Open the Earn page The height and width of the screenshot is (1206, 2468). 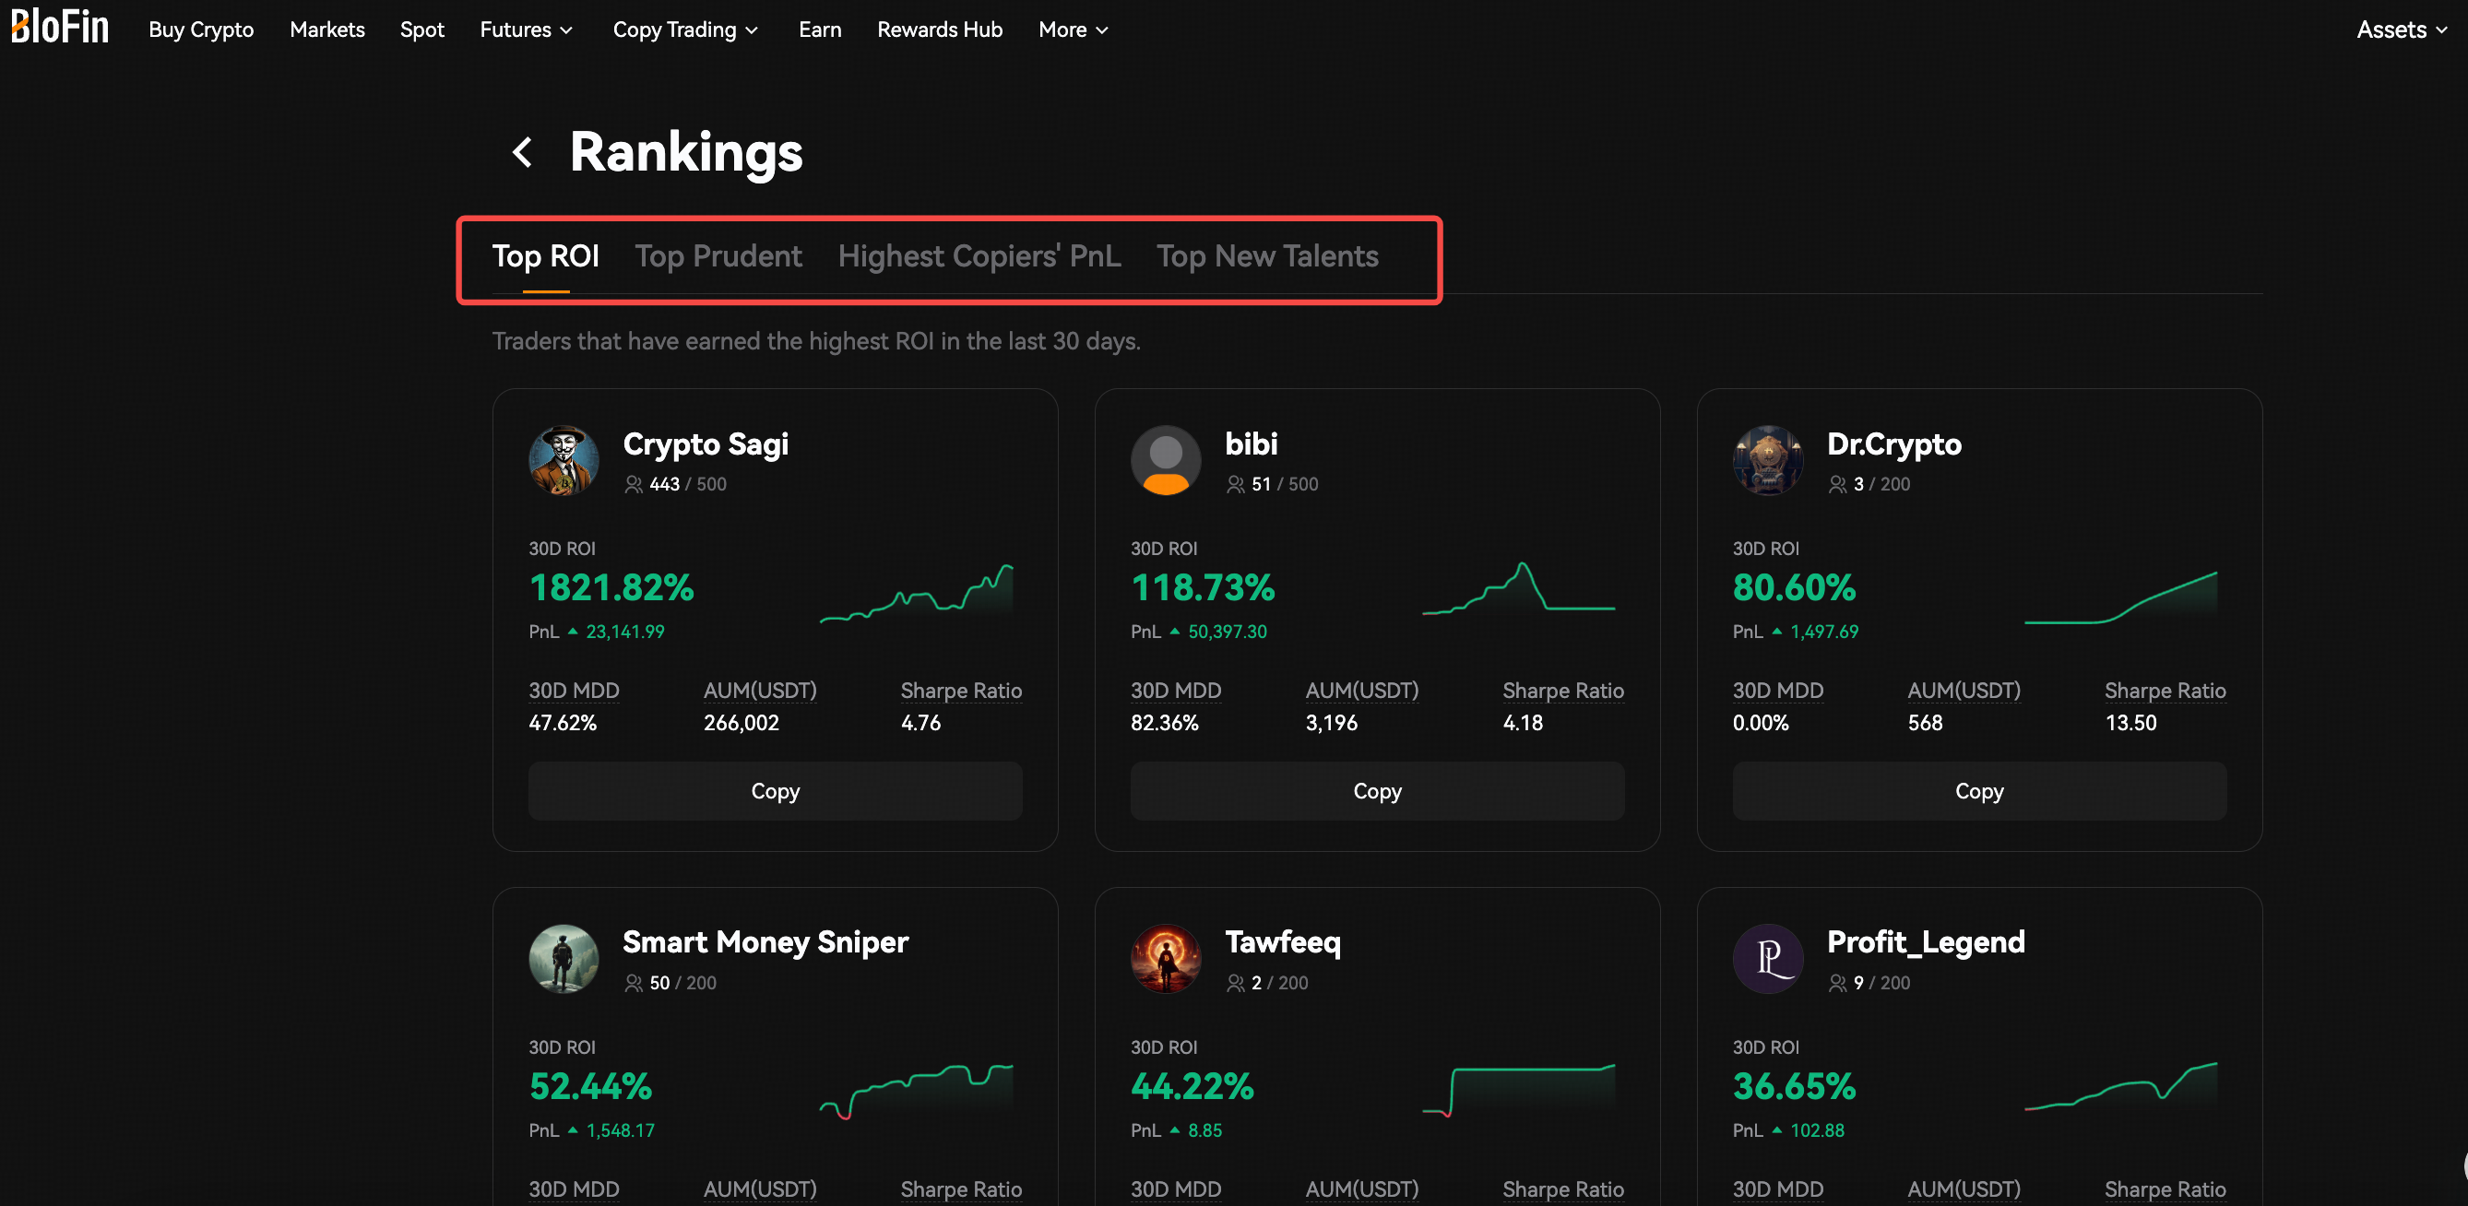pos(820,30)
